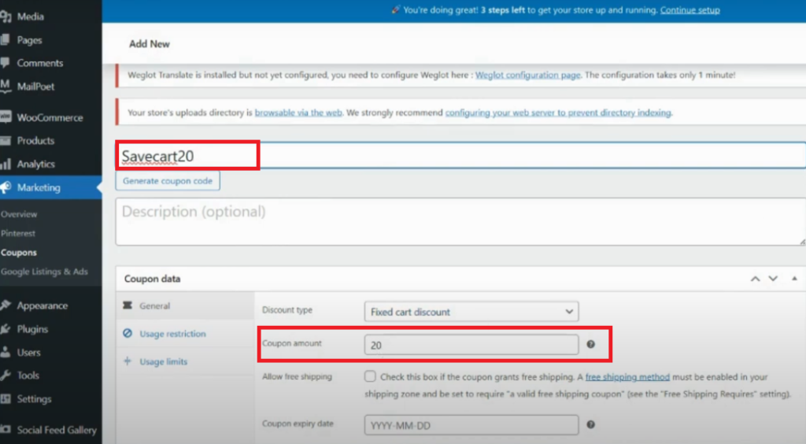Toggle Coupon data panel collapse triangle
This screenshot has width=806, height=444.
(x=794, y=279)
